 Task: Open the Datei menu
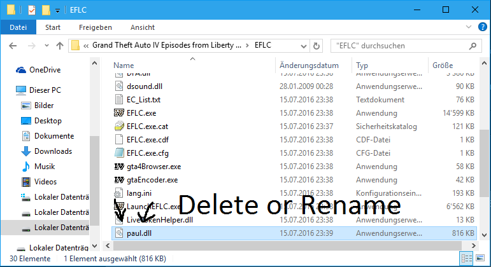click(18, 27)
